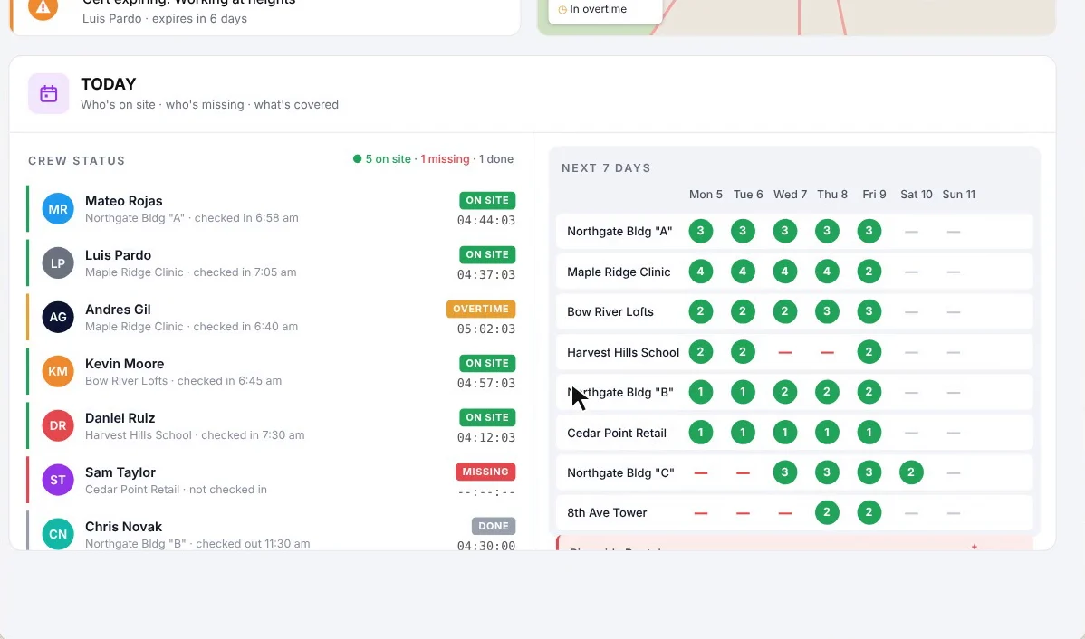Screen dimensions: 1085x639
Task: Select the Wed 7 column header
Action: coord(791,195)
